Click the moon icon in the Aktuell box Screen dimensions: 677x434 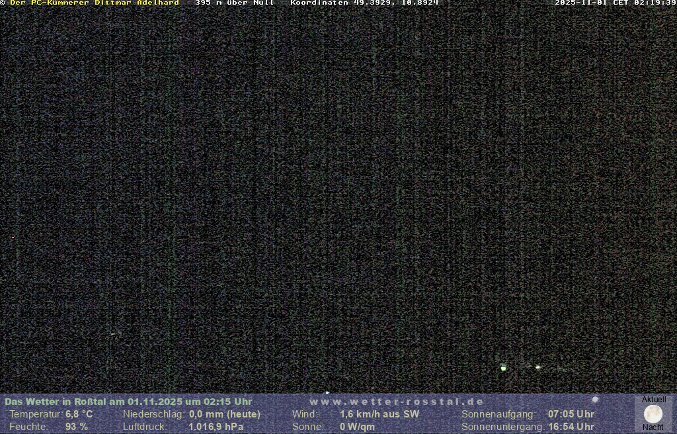point(653,414)
